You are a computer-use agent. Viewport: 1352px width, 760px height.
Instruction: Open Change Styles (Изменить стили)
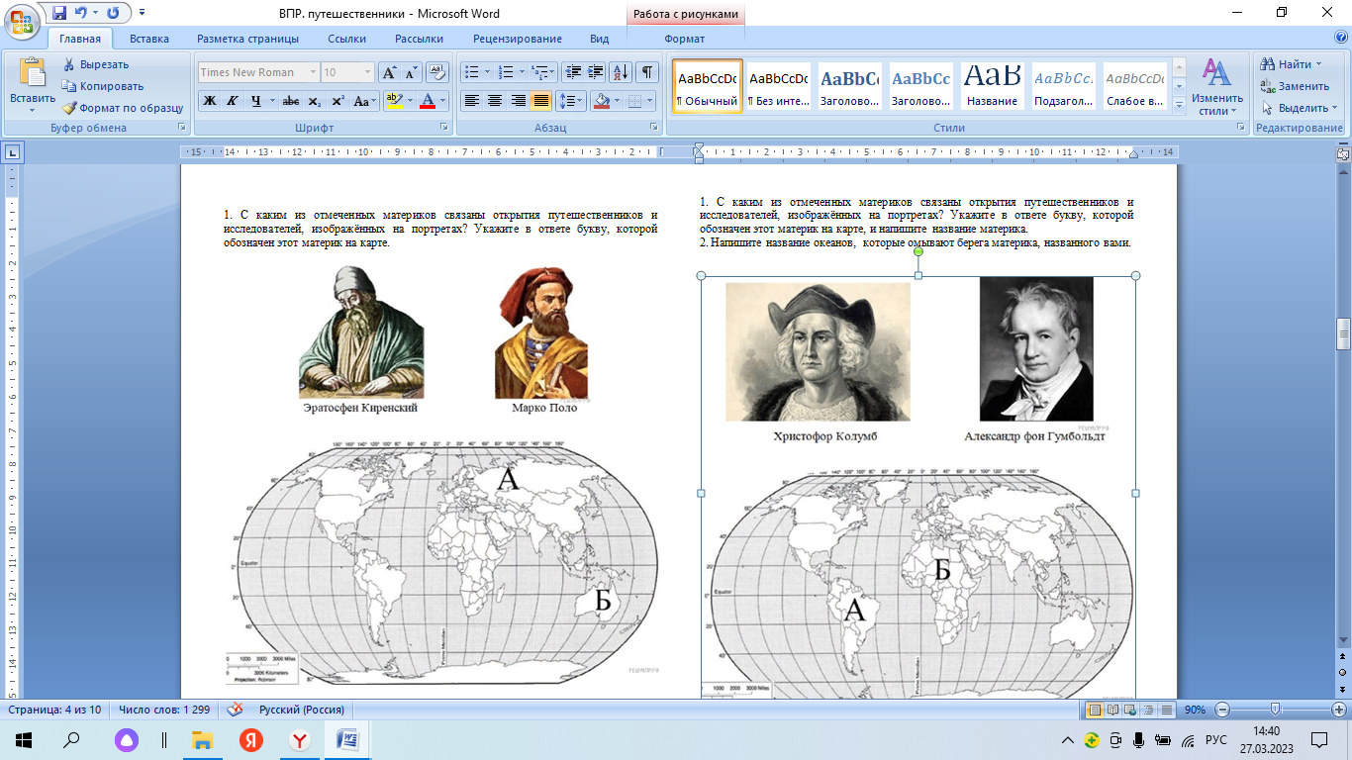pyautogui.click(x=1216, y=87)
